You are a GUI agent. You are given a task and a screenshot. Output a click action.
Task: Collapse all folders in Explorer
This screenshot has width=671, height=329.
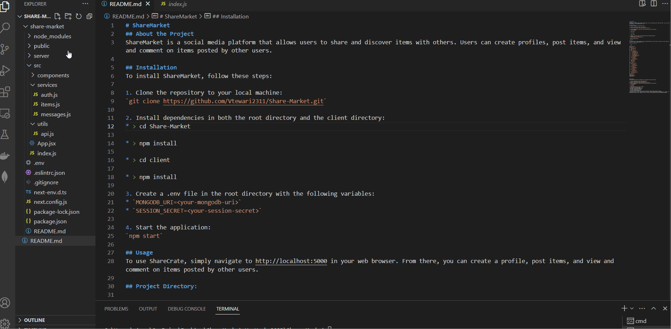click(89, 16)
